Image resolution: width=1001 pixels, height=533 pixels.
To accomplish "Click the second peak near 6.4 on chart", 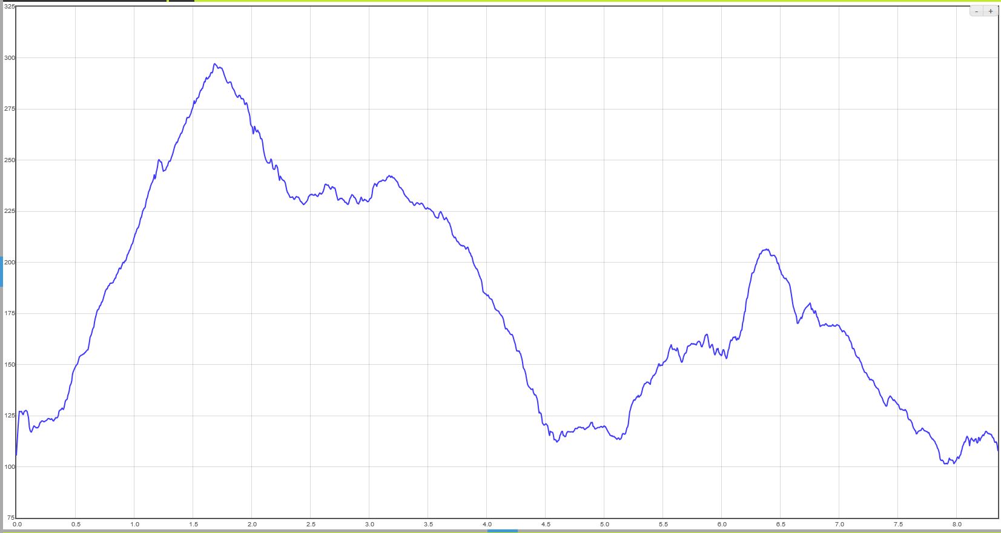I will tap(766, 249).
